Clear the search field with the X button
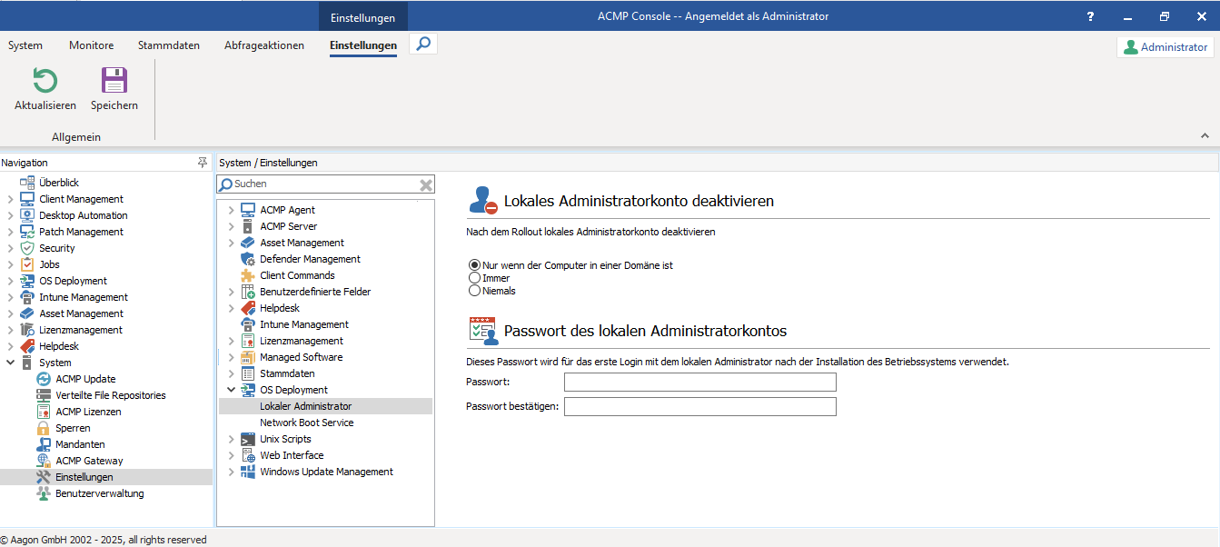Viewport: 1220px width, 547px height. coord(425,184)
